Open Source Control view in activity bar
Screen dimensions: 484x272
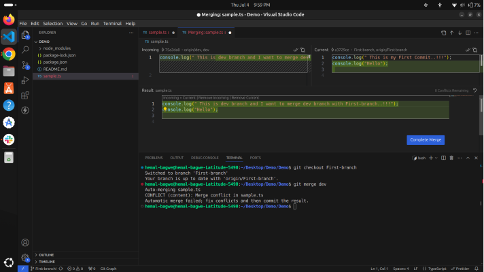tap(25, 65)
